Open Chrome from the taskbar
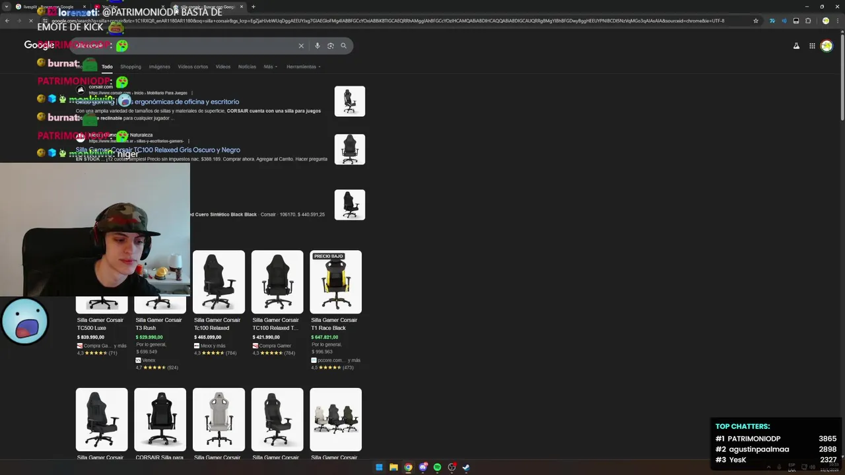 click(408, 467)
